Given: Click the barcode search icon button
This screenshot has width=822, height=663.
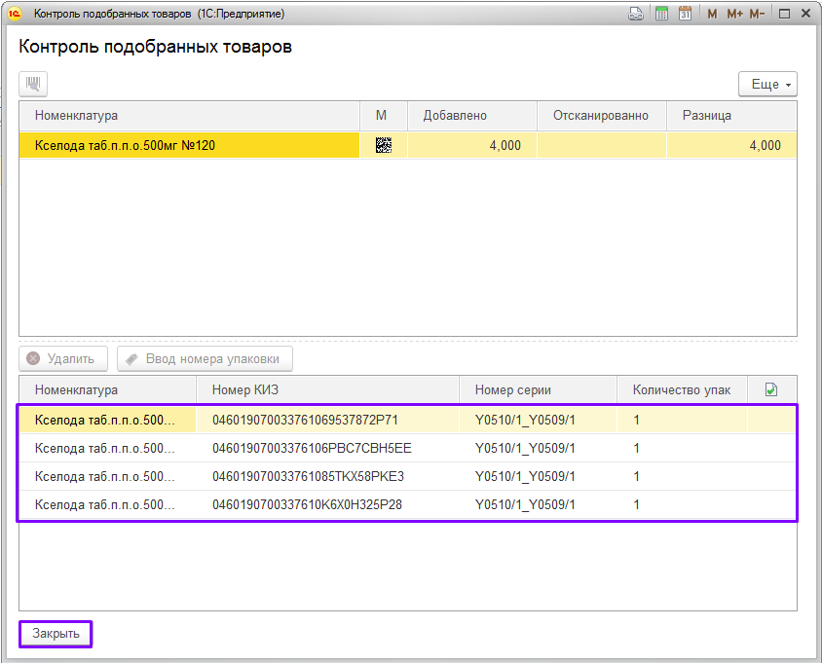Looking at the screenshot, I should click(33, 85).
